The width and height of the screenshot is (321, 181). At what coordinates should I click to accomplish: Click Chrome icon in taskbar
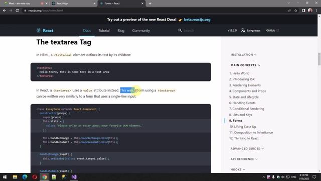(x=45, y=177)
